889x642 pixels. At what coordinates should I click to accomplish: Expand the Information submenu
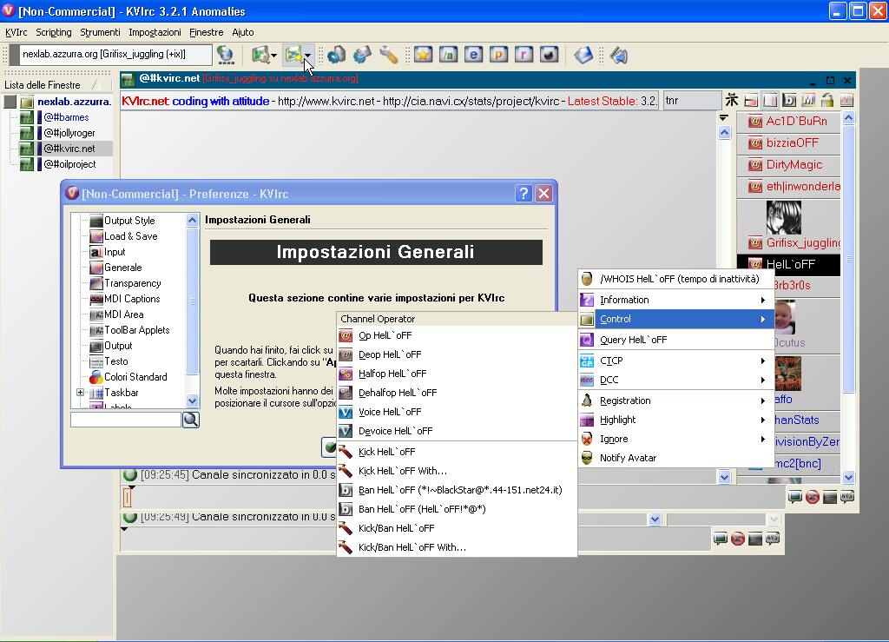tap(675, 300)
